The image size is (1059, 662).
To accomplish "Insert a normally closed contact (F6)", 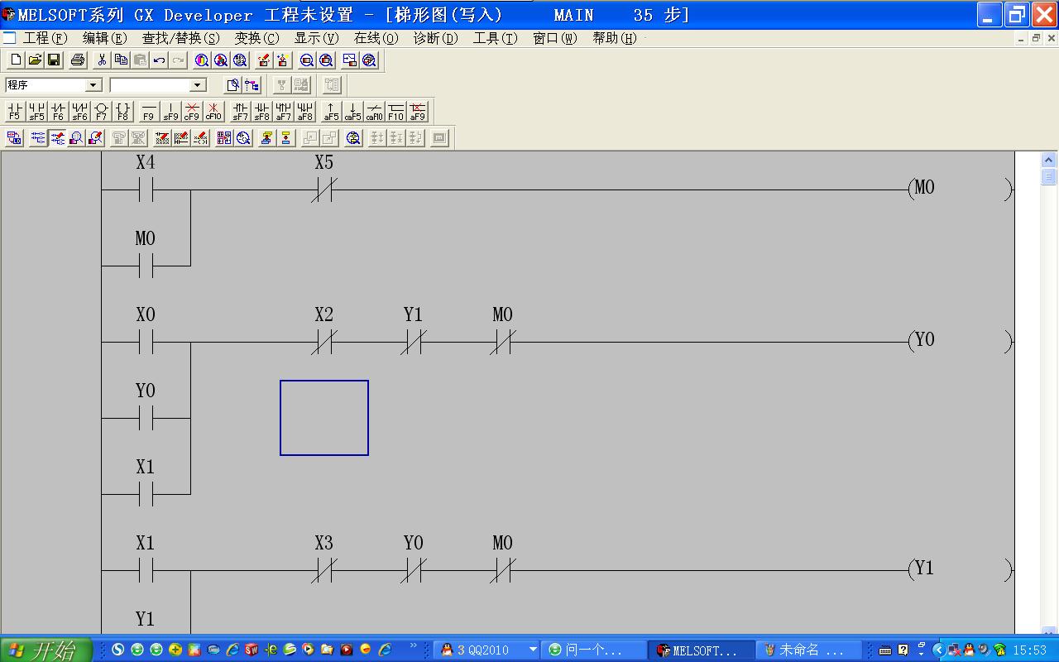I will 58,112.
